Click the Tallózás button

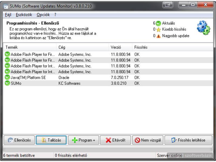(51, 140)
